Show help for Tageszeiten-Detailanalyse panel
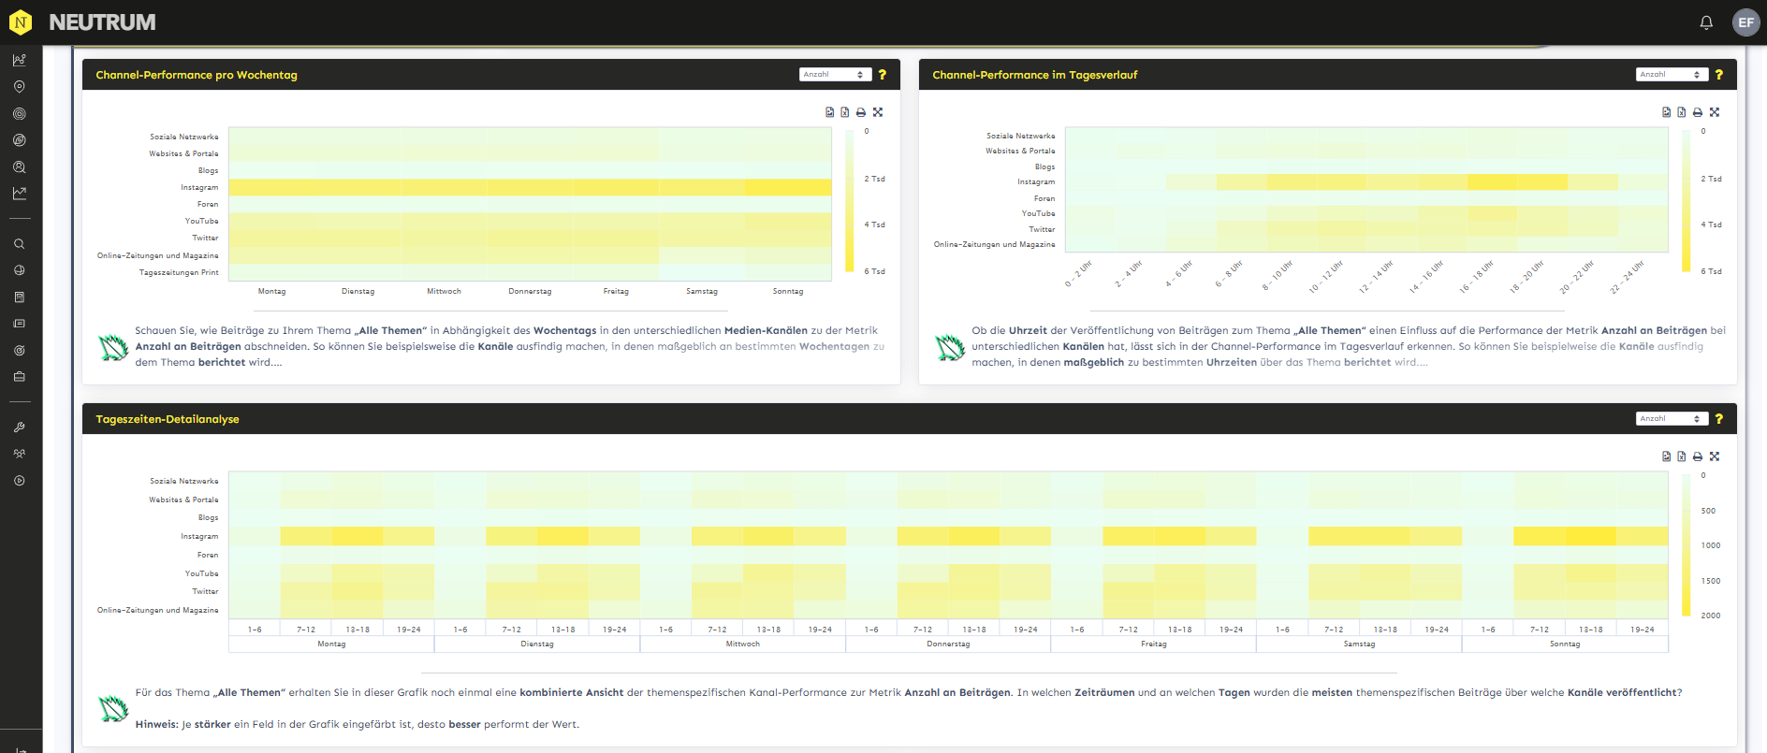This screenshot has height=753, width=1767. point(1718,419)
